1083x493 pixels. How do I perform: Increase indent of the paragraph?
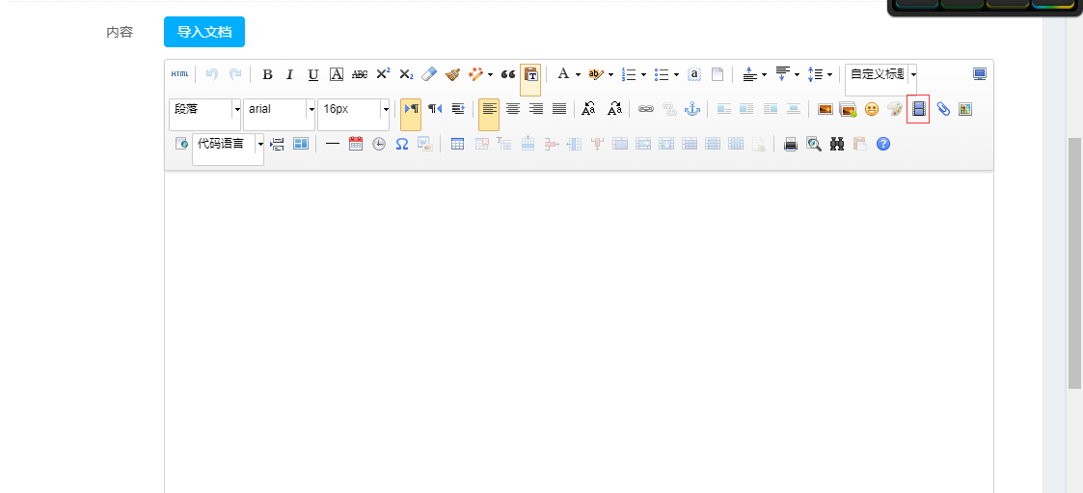click(x=458, y=109)
